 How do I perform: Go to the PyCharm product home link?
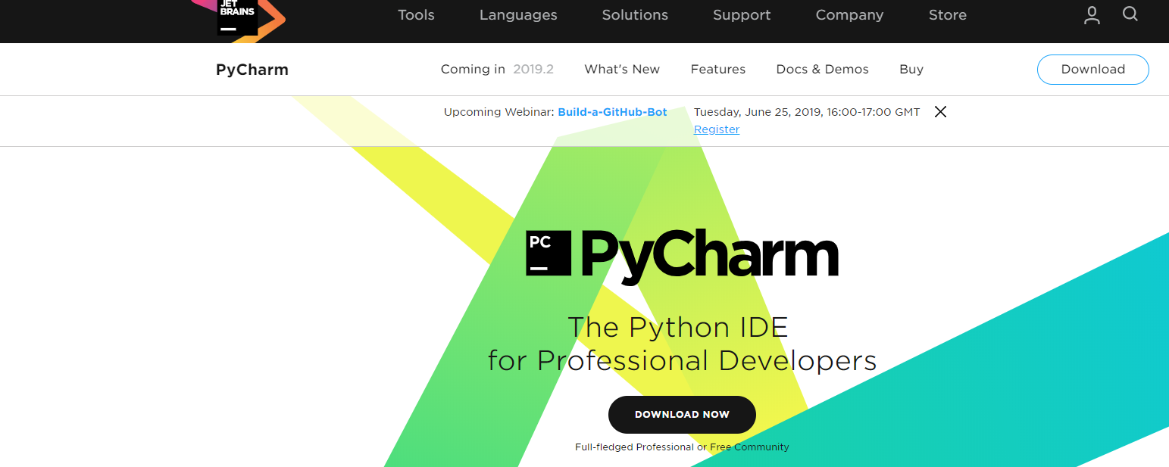[252, 70]
